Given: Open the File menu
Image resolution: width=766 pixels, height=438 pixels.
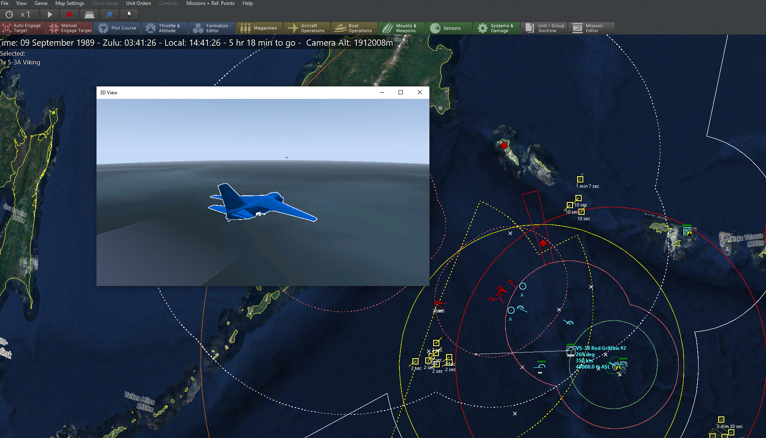Looking at the screenshot, I should click(5, 3).
